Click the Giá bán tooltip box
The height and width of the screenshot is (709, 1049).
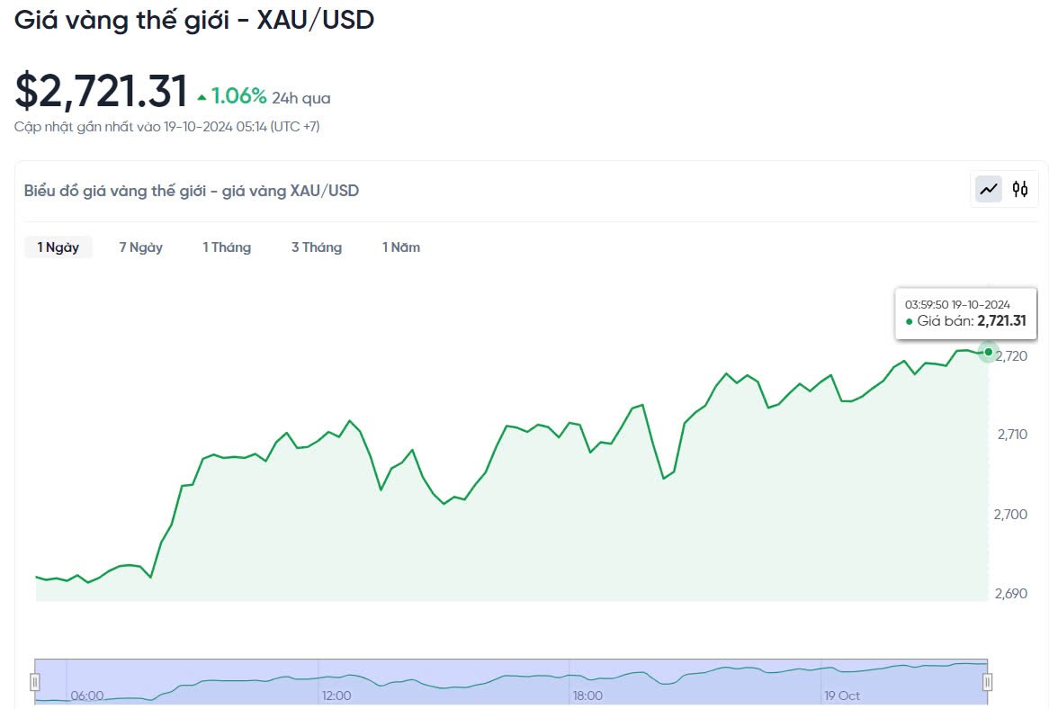pos(966,313)
